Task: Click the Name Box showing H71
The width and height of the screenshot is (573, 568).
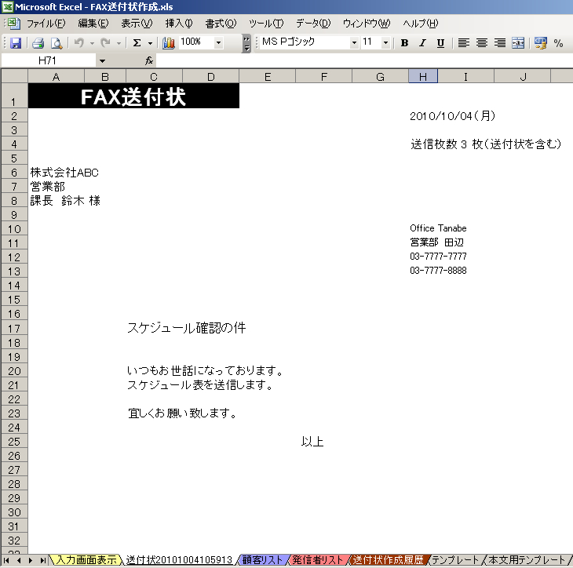Action: click(48, 60)
